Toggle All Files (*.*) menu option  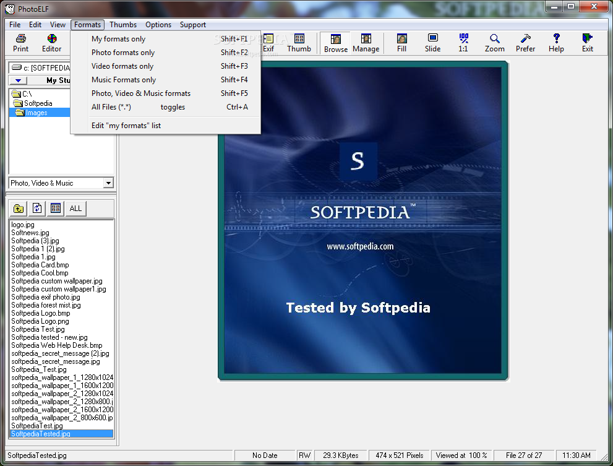tap(111, 107)
